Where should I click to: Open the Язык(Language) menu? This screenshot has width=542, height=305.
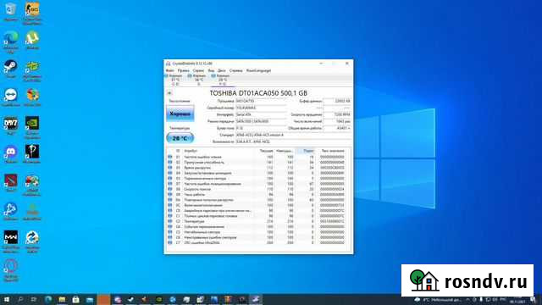click(x=258, y=70)
